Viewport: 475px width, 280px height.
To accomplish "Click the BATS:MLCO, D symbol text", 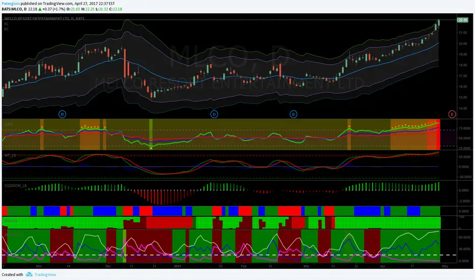I will 14,9.
